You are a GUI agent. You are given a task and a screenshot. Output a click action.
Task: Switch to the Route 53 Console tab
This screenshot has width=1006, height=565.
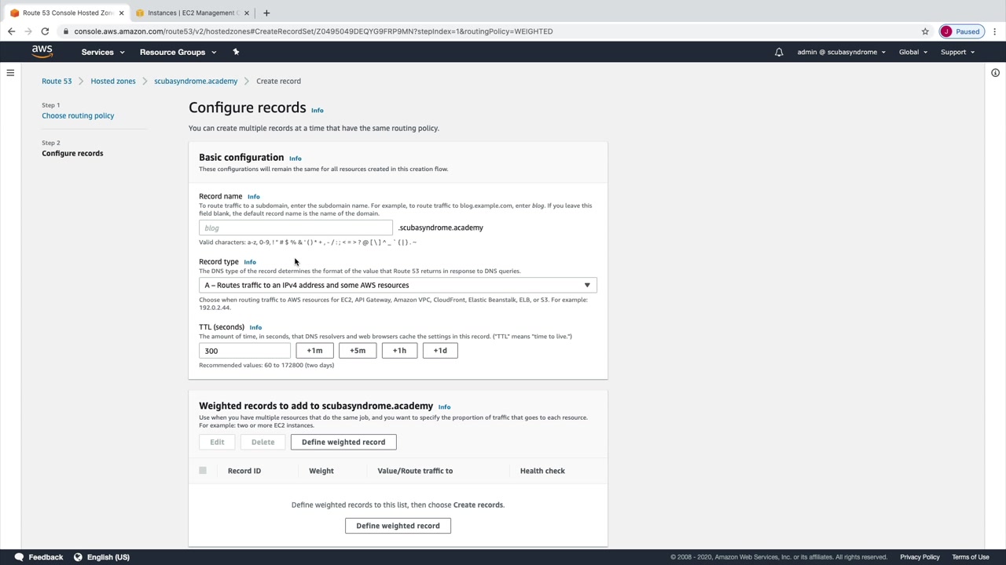pos(66,13)
